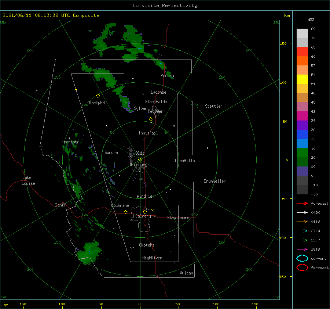Click the Sylvan label on the map
The width and height of the screenshot is (330, 309).
(x=140, y=109)
